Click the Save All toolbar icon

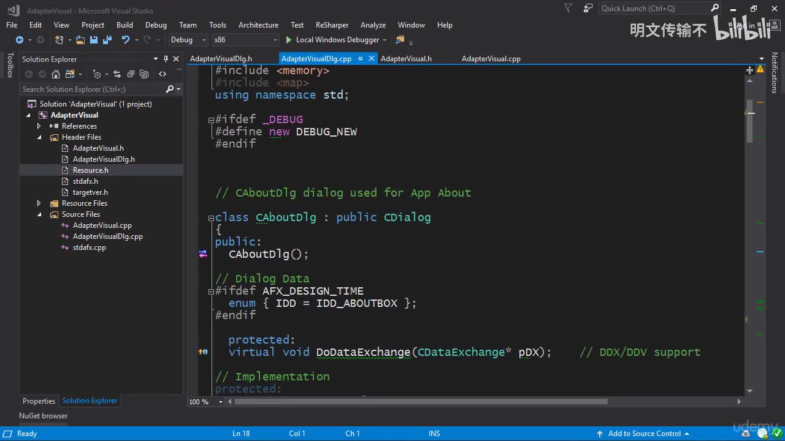tap(107, 40)
